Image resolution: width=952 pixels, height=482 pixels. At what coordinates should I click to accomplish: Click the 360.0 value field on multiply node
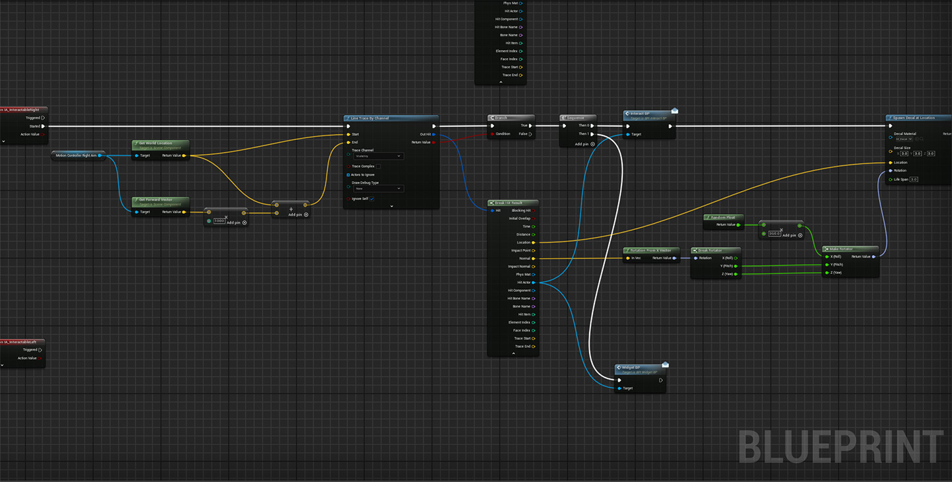point(775,234)
